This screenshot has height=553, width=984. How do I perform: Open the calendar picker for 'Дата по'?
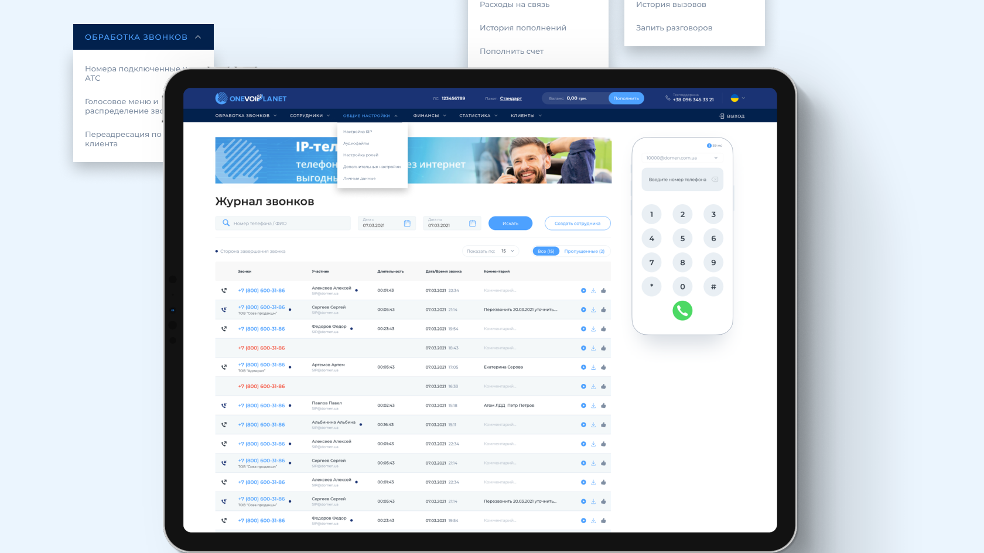[472, 223]
